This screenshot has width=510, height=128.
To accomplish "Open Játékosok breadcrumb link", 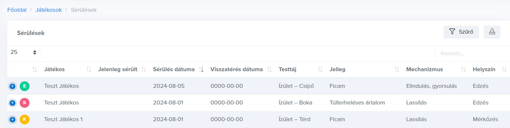I will coord(49,10).
